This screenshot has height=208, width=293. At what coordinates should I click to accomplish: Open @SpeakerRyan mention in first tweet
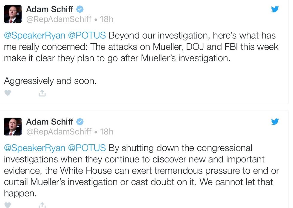34,36
